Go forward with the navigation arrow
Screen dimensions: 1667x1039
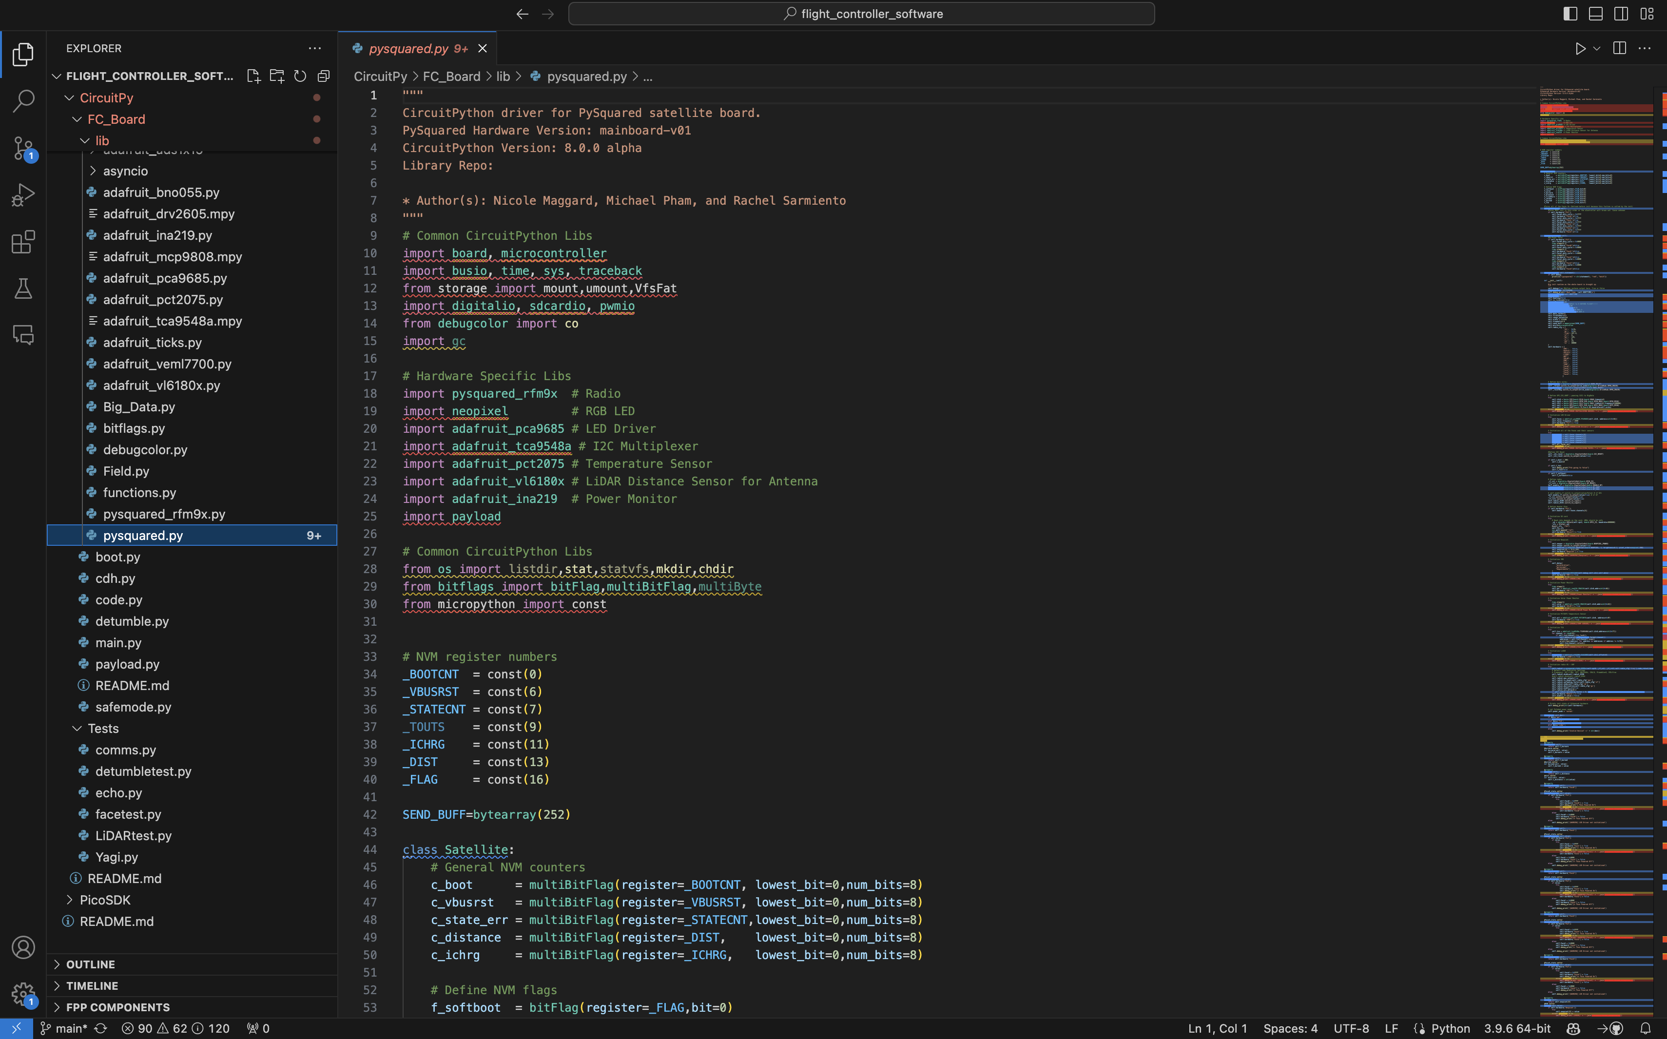pyautogui.click(x=548, y=14)
